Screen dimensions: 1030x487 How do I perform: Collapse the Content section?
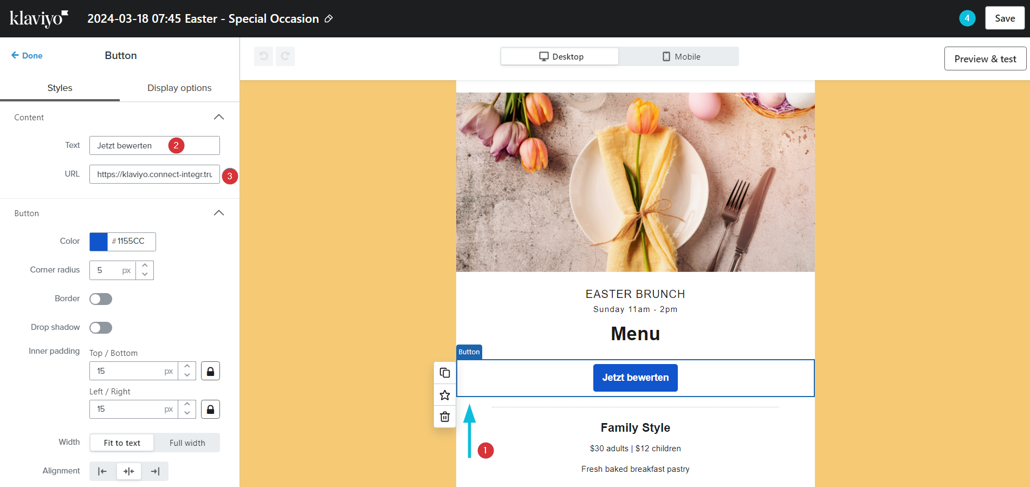pyautogui.click(x=219, y=117)
